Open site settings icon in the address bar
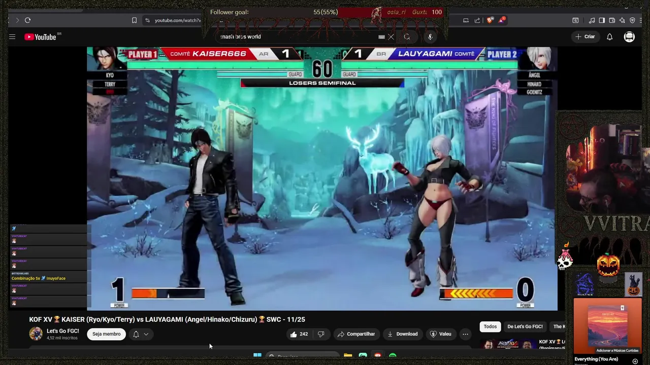Screen dimensions: 650x365 [x=147, y=20]
